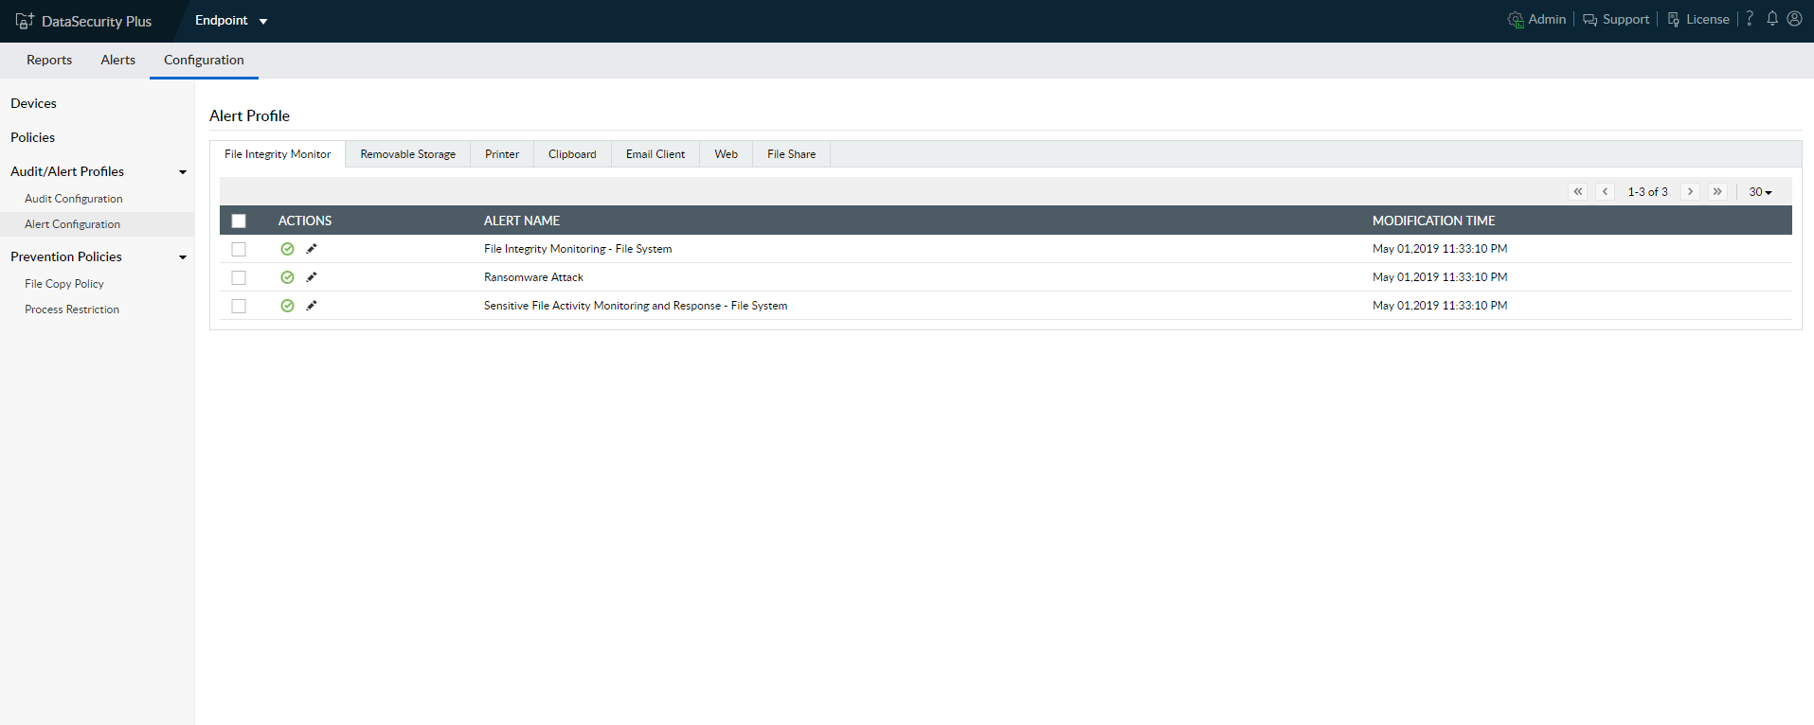Image resolution: width=1814 pixels, height=725 pixels.
Task: Click the edit pencil icon for Ransomware Attack
Action: pos(312,277)
